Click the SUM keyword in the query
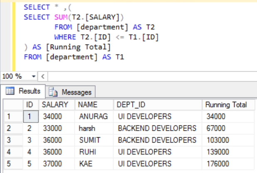Screen dimensions: 257x173 [61, 17]
